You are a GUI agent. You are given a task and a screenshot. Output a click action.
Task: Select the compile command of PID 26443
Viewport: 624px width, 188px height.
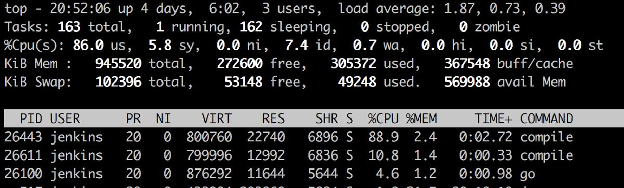click(547, 137)
